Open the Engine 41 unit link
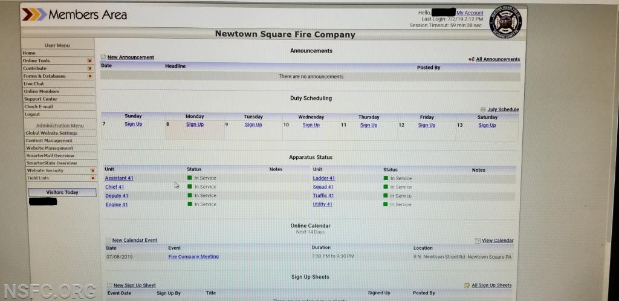This screenshot has height=301, width=619. (x=117, y=205)
